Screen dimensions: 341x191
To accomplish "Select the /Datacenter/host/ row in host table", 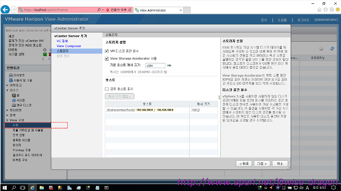I will (162, 110).
